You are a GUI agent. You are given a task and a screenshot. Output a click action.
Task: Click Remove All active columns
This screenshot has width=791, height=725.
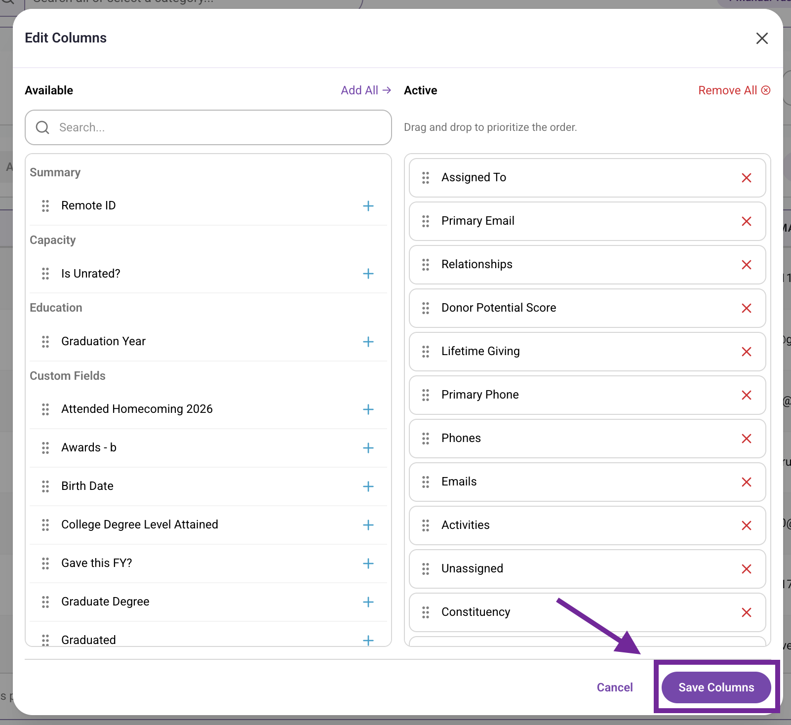(734, 90)
